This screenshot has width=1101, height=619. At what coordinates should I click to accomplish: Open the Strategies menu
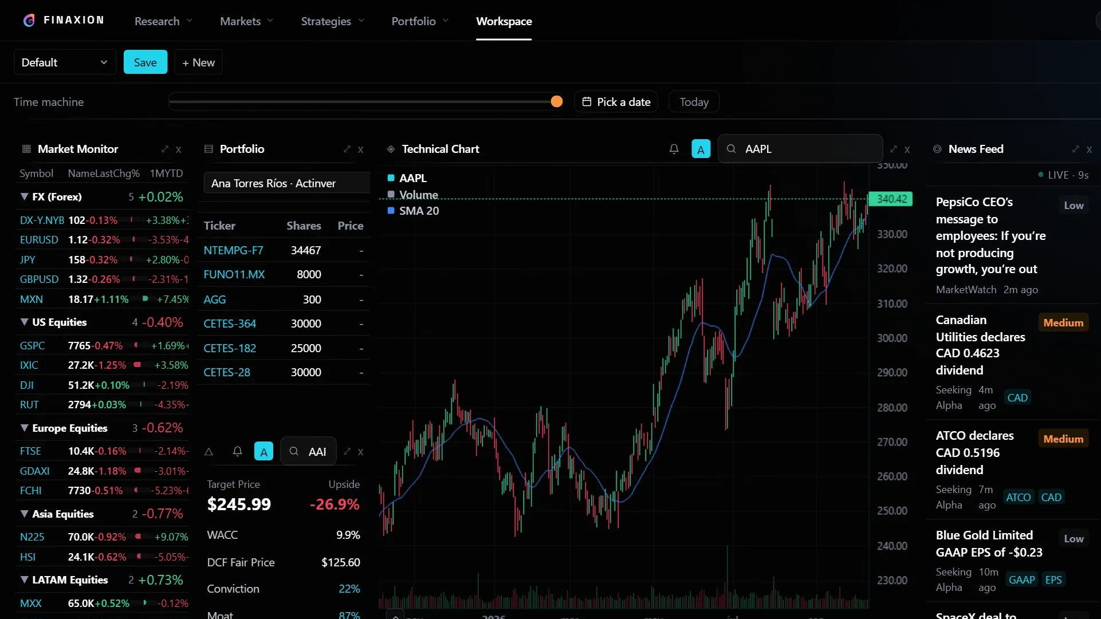(332, 21)
